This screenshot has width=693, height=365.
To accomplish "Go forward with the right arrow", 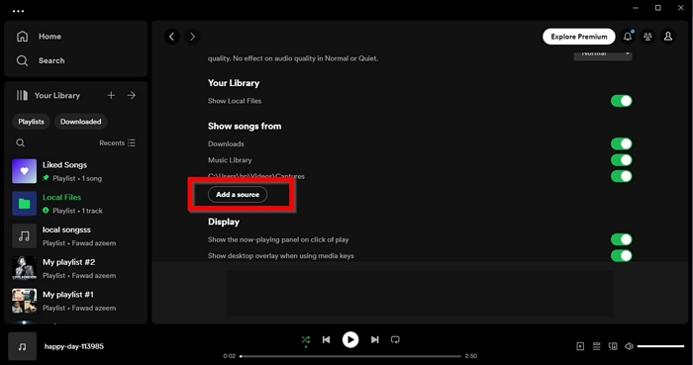I will (x=192, y=37).
